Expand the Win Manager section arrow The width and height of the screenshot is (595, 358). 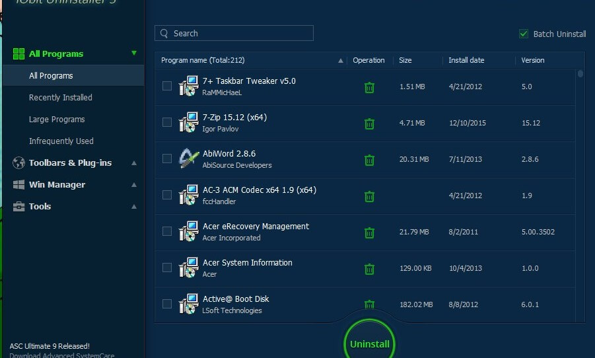pos(134,185)
